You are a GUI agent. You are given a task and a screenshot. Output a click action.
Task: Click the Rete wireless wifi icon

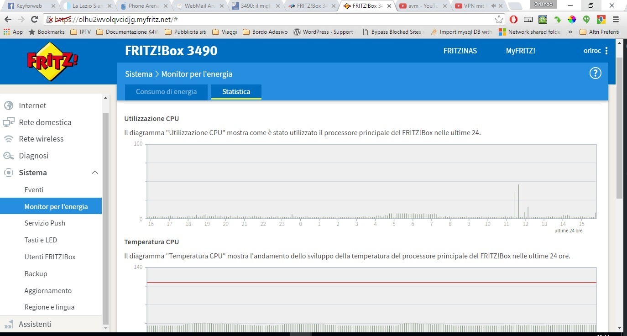pos(8,139)
